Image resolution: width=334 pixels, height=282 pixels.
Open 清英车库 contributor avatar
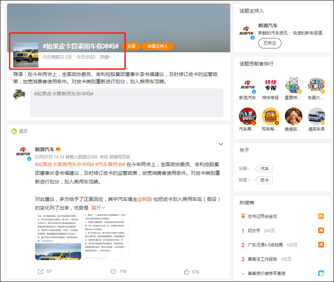[x=317, y=116]
